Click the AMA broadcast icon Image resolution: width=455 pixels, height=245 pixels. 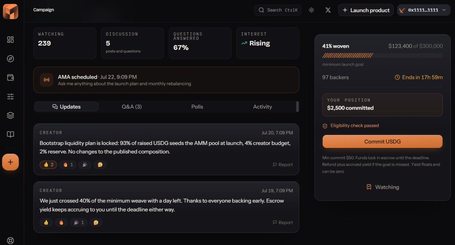pyautogui.click(x=47, y=80)
